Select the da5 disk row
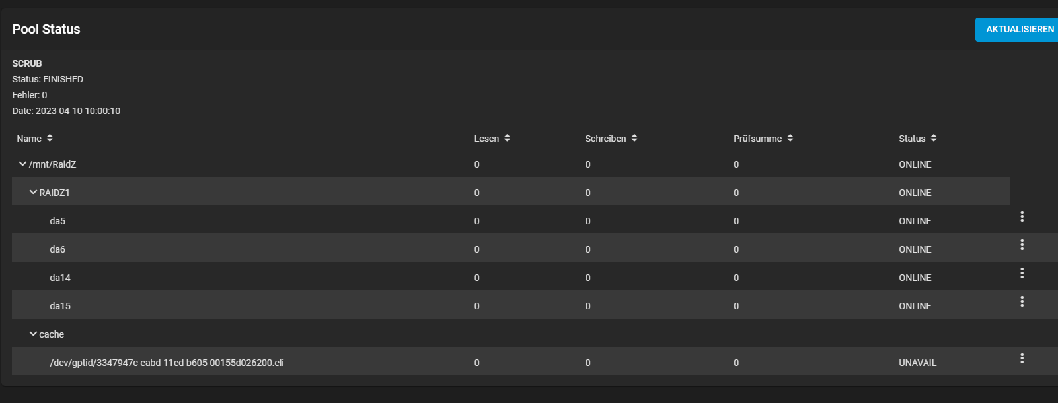Image resolution: width=1058 pixels, height=403 pixels. (511, 220)
